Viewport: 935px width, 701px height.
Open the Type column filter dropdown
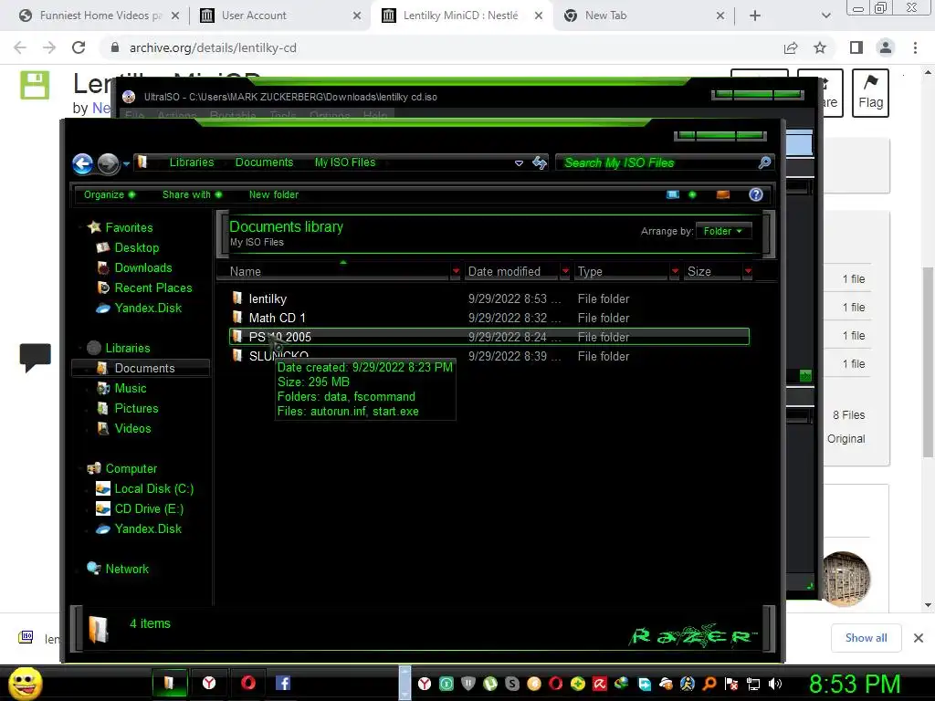coord(675,272)
